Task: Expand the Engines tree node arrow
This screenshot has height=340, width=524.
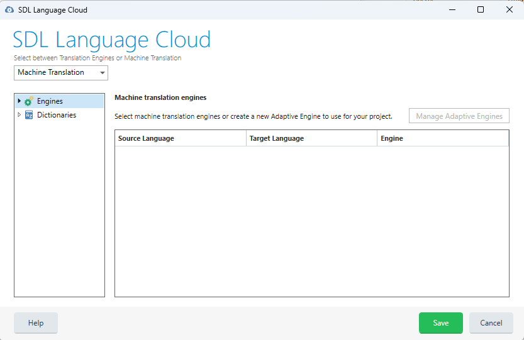Action: tap(19, 101)
